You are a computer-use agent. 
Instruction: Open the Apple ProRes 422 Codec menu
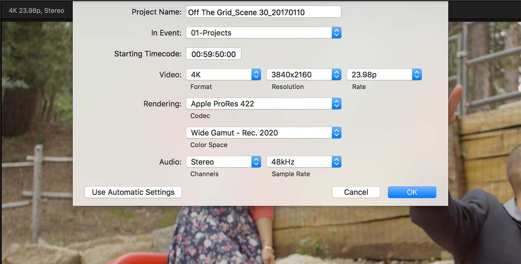[263, 104]
